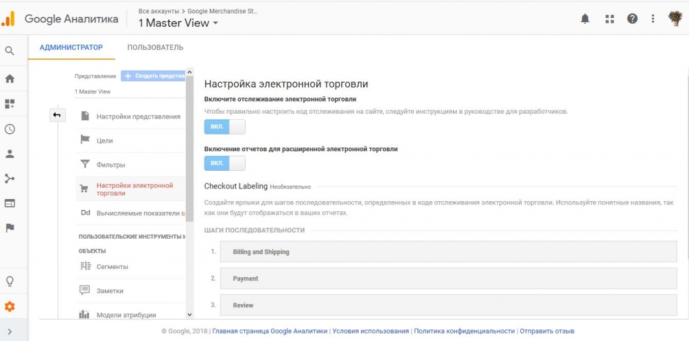The height and width of the screenshot is (341, 689).
Task: Expand left sidebar with chevron arrow
Action: (9, 332)
